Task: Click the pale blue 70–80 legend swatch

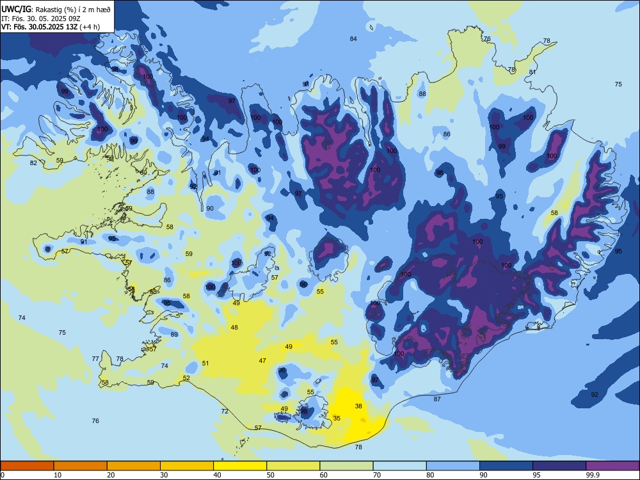Action: (399, 466)
